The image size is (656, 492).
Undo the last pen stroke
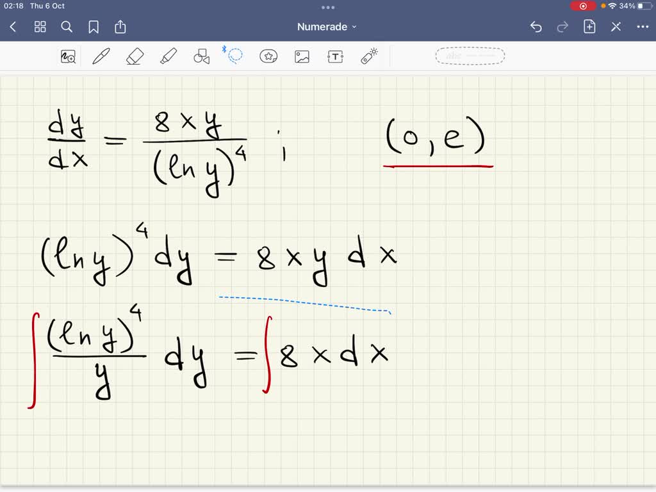[536, 27]
